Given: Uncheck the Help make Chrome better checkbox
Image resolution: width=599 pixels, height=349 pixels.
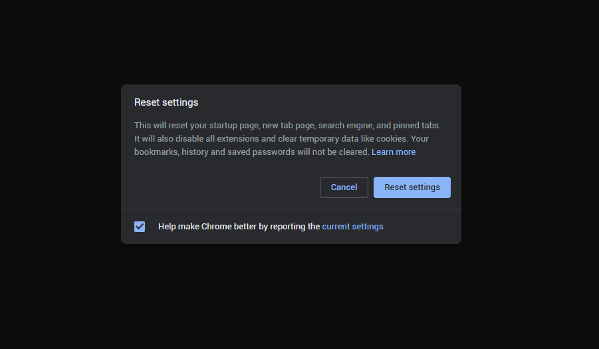Looking at the screenshot, I should tap(140, 227).
